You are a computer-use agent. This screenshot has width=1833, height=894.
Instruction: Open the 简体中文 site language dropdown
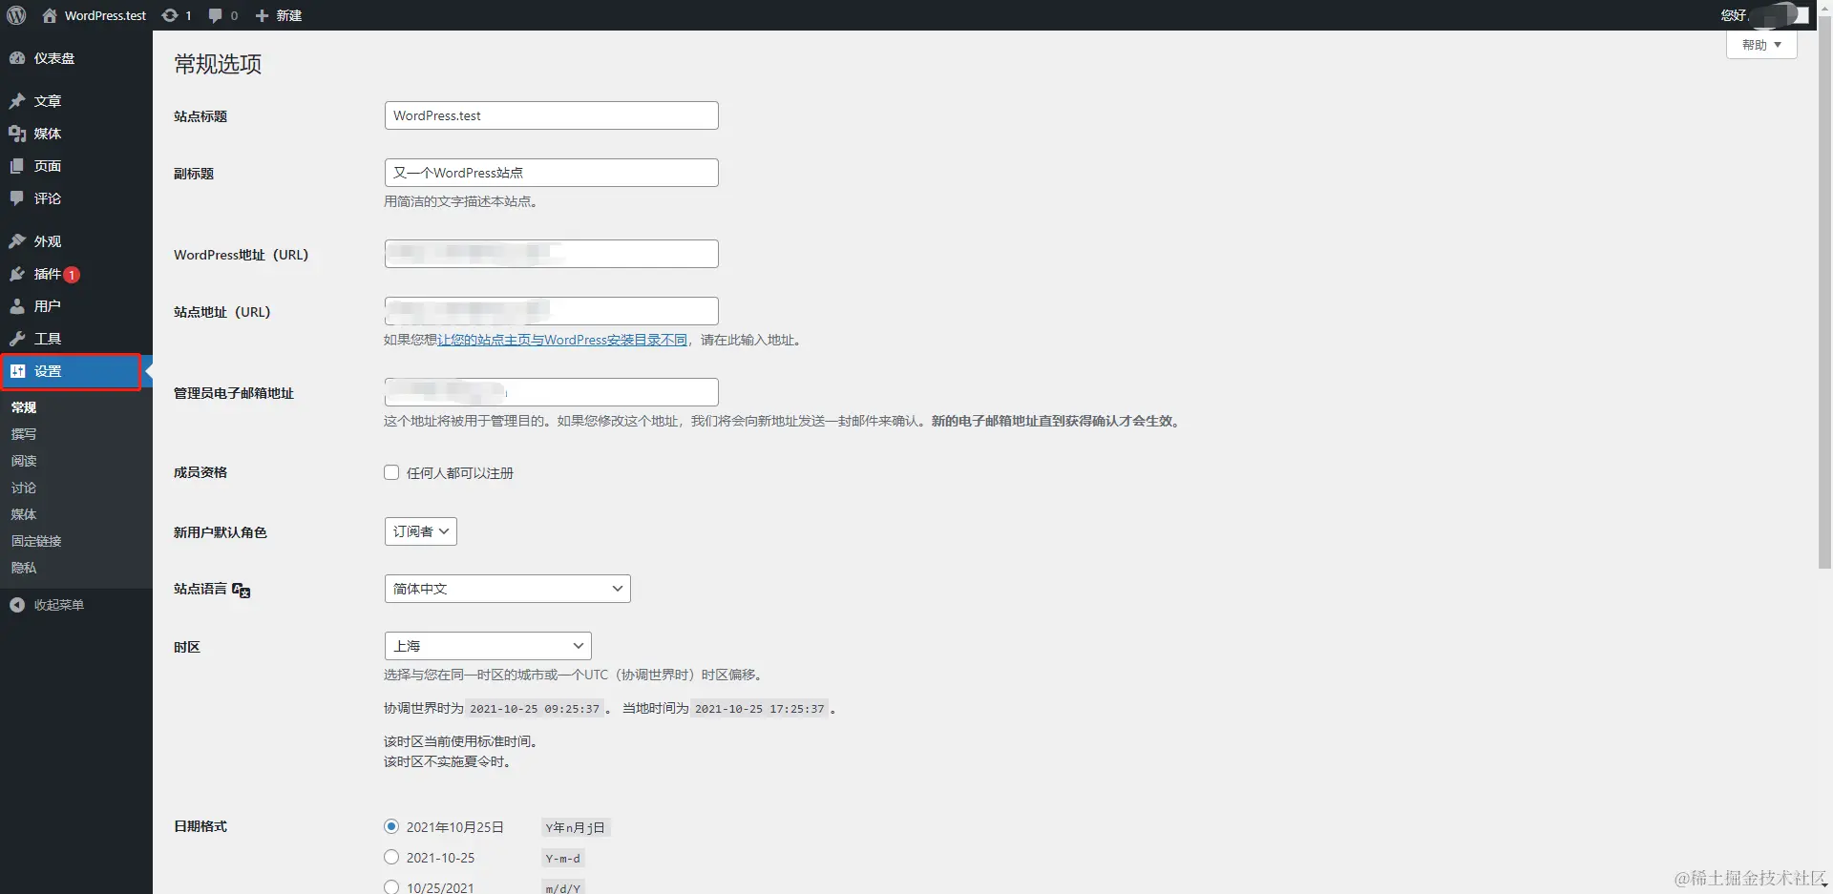coord(508,589)
